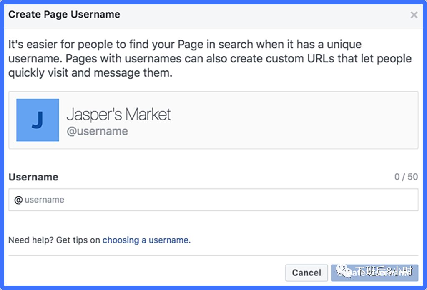The width and height of the screenshot is (427, 290).
Task: Click the Create Username button
Action: click(x=374, y=272)
